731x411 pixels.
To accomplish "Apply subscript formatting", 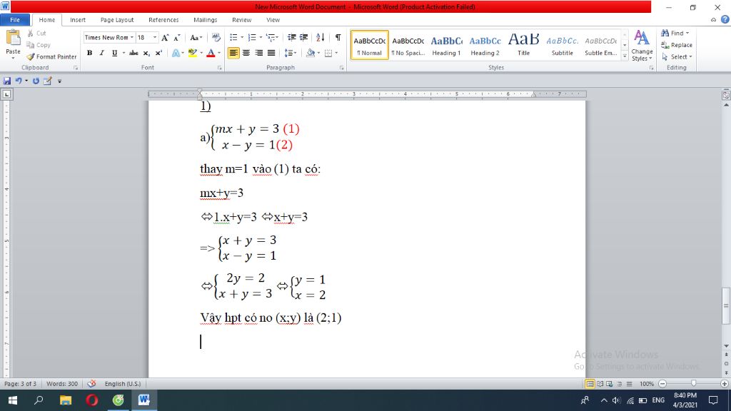I will click(x=146, y=53).
